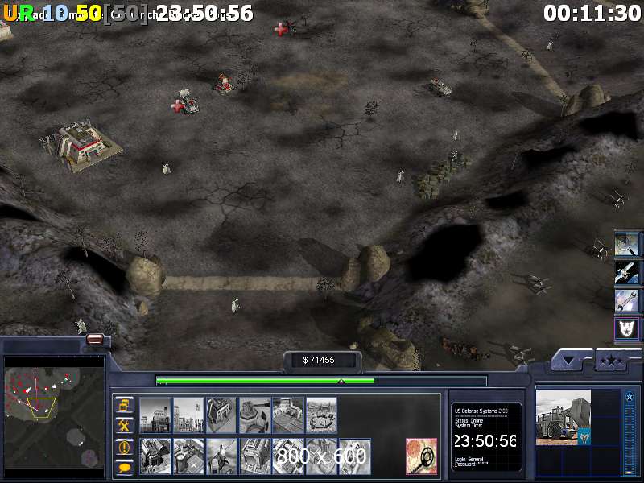Open the options menu folder icon
The width and height of the screenshot is (644, 483).
point(124,406)
